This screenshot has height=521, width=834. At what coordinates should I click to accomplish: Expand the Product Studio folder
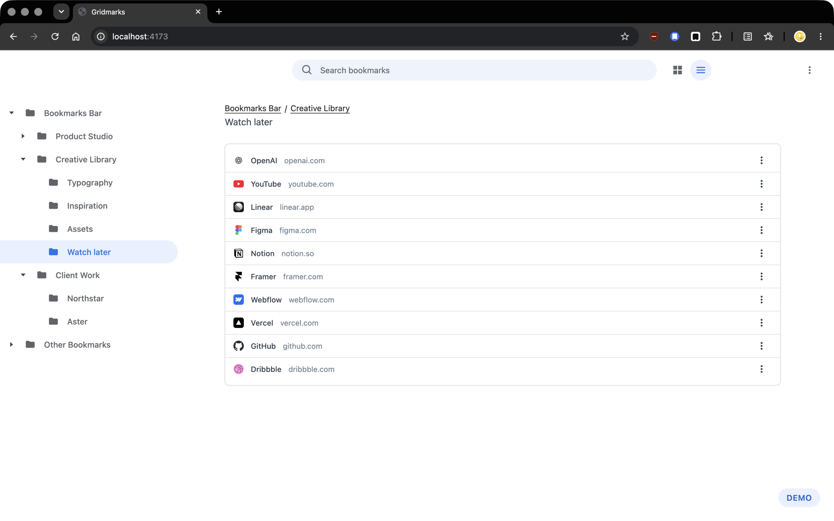tap(23, 136)
